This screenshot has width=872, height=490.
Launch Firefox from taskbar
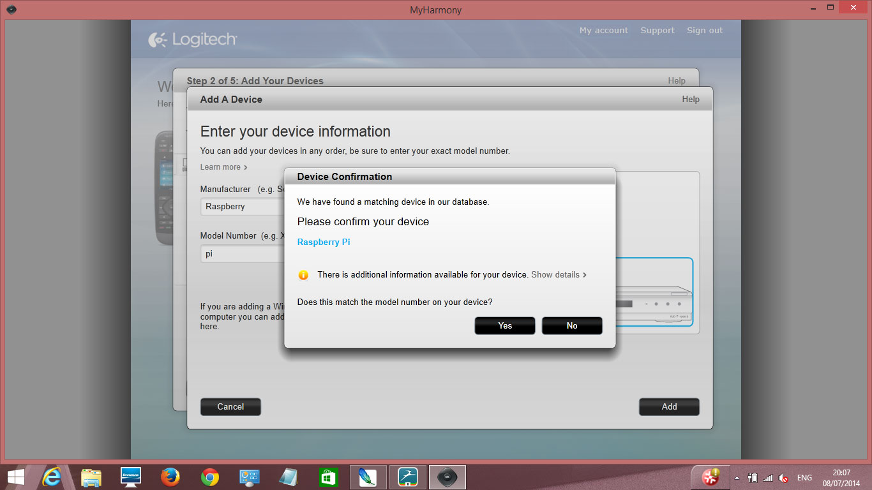point(170,477)
